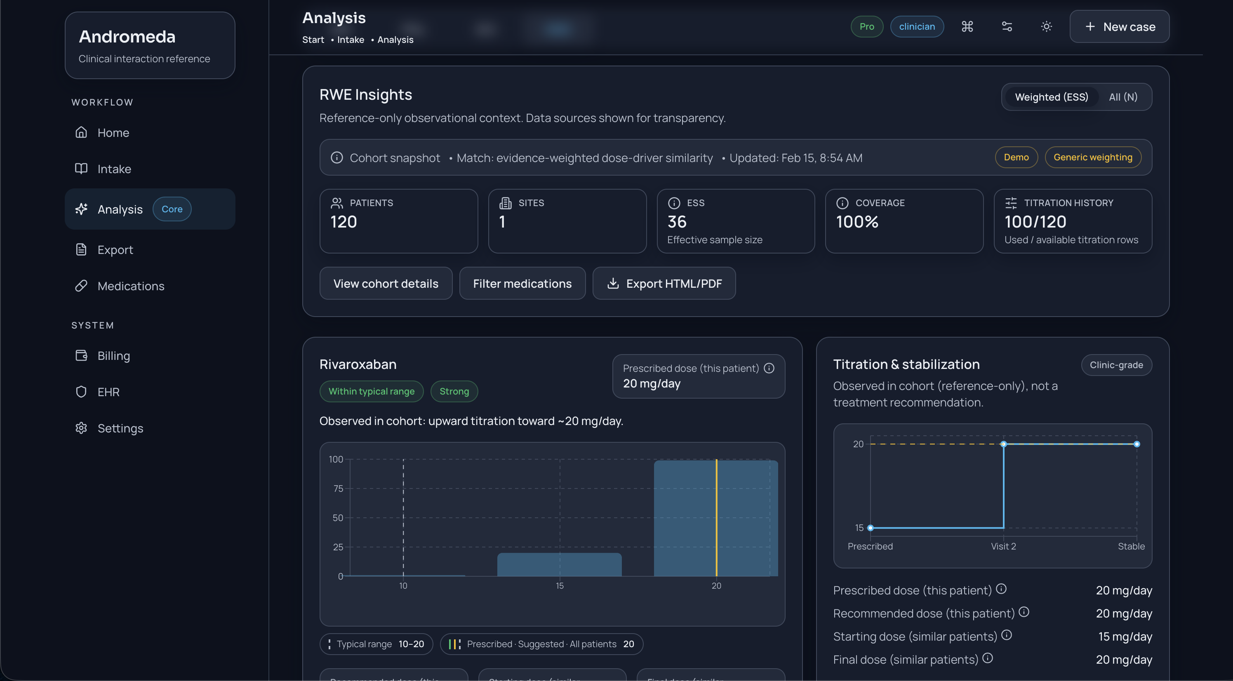Screen dimensions: 1233x681
Task: Click the Cohort snapshot info icon
Action: (336, 157)
